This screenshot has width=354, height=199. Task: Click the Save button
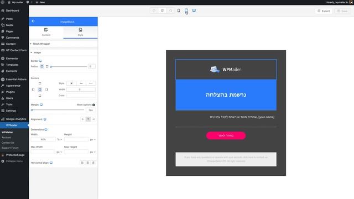(342, 11)
